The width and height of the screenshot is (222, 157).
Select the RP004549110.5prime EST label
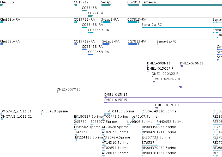point(159,111)
